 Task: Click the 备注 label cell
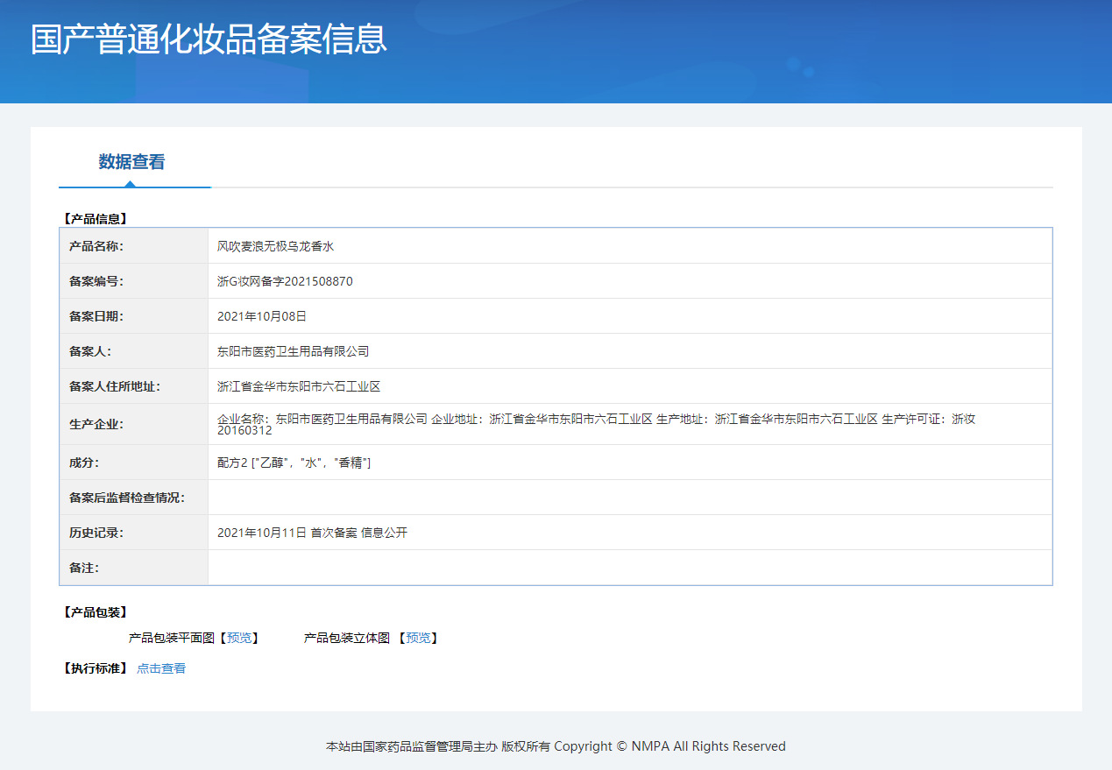tap(134, 568)
